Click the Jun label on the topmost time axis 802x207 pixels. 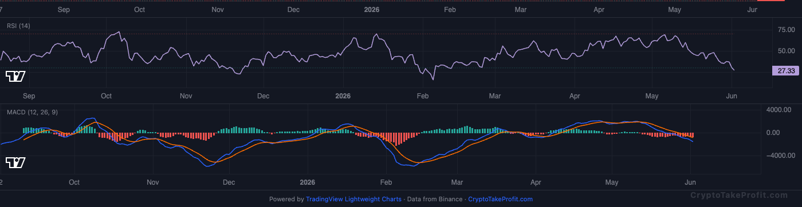752,10
